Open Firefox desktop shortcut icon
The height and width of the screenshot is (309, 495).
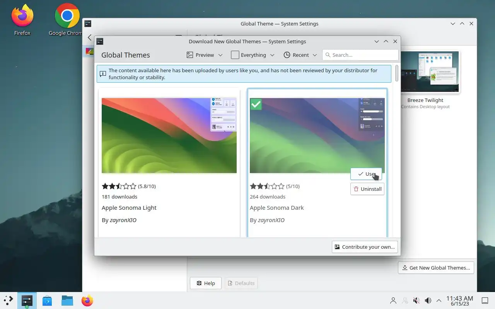22,15
